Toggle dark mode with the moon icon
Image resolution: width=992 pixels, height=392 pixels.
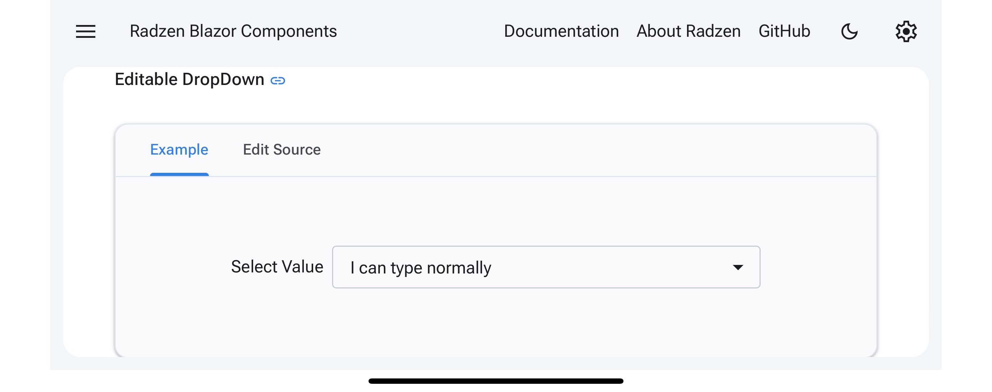[849, 31]
